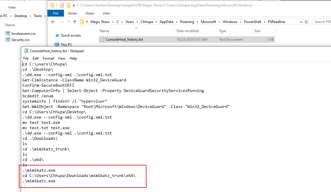The image size is (331, 192).
Task: Select This PC in navigation pane
Action: [x=66, y=45]
